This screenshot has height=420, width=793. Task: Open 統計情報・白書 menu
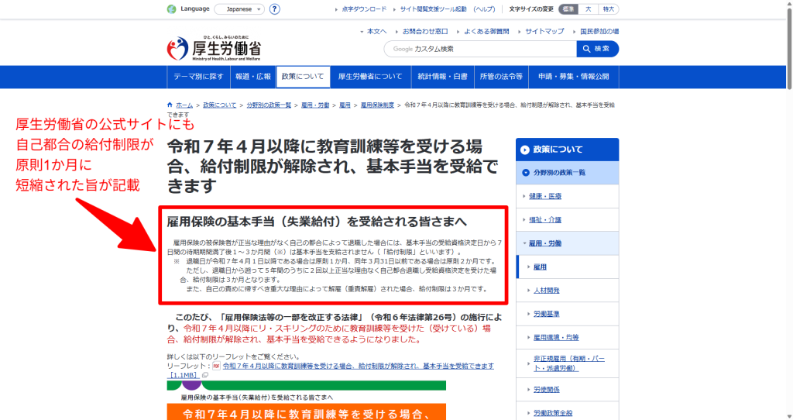[442, 77]
